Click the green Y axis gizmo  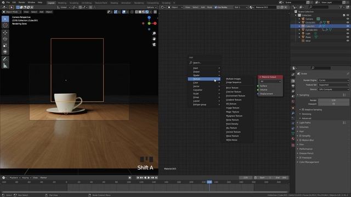(x=149, y=23)
